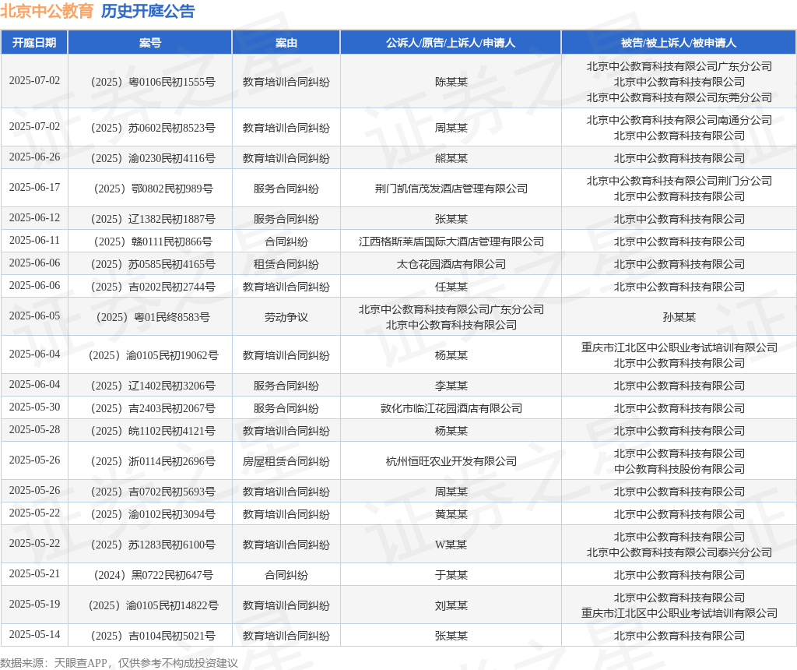This screenshot has height=670, width=797.
Task: Click the date 2025-06-12
Action: click(34, 217)
